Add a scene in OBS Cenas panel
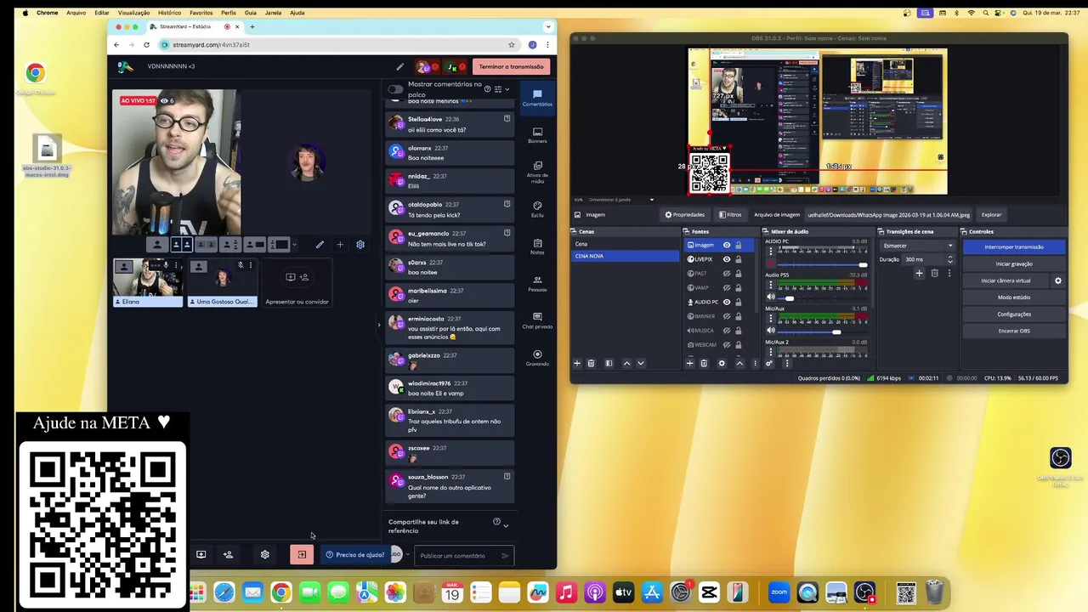This screenshot has height=612, width=1088. click(x=577, y=363)
